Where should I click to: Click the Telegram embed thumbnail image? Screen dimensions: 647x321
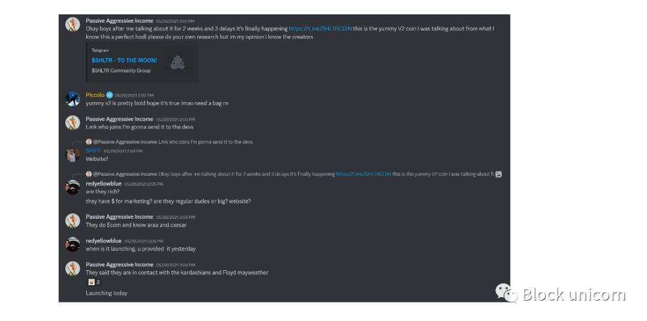point(178,63)
